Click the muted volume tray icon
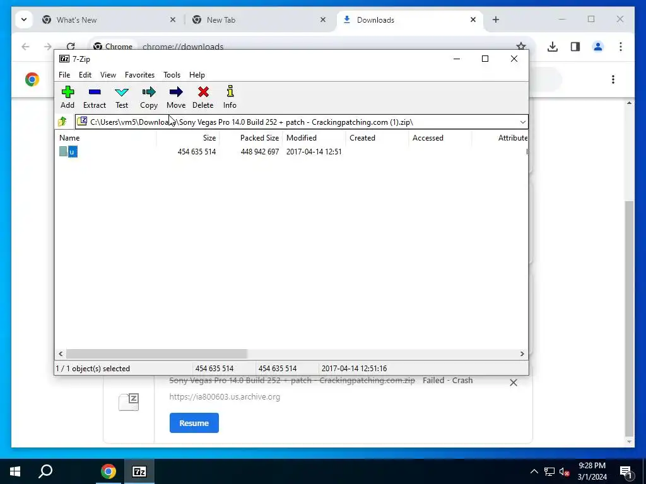Screen dimensions: 646x484 pyautogui.click(x=564, y=471)
